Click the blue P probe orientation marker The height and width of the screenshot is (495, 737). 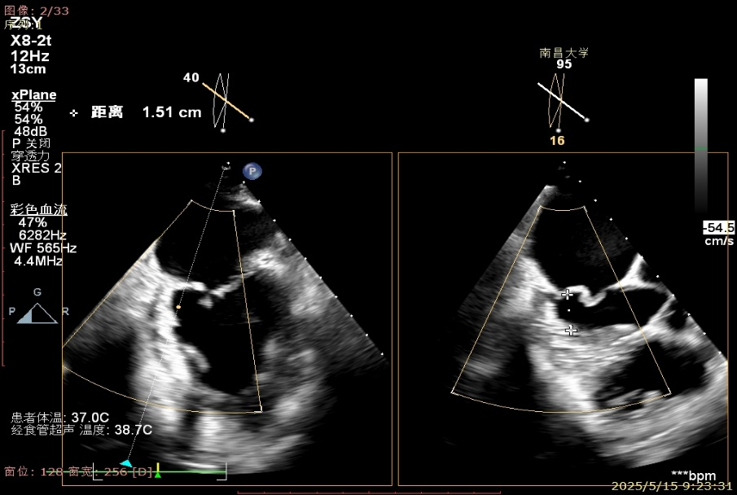pos(252,171)
